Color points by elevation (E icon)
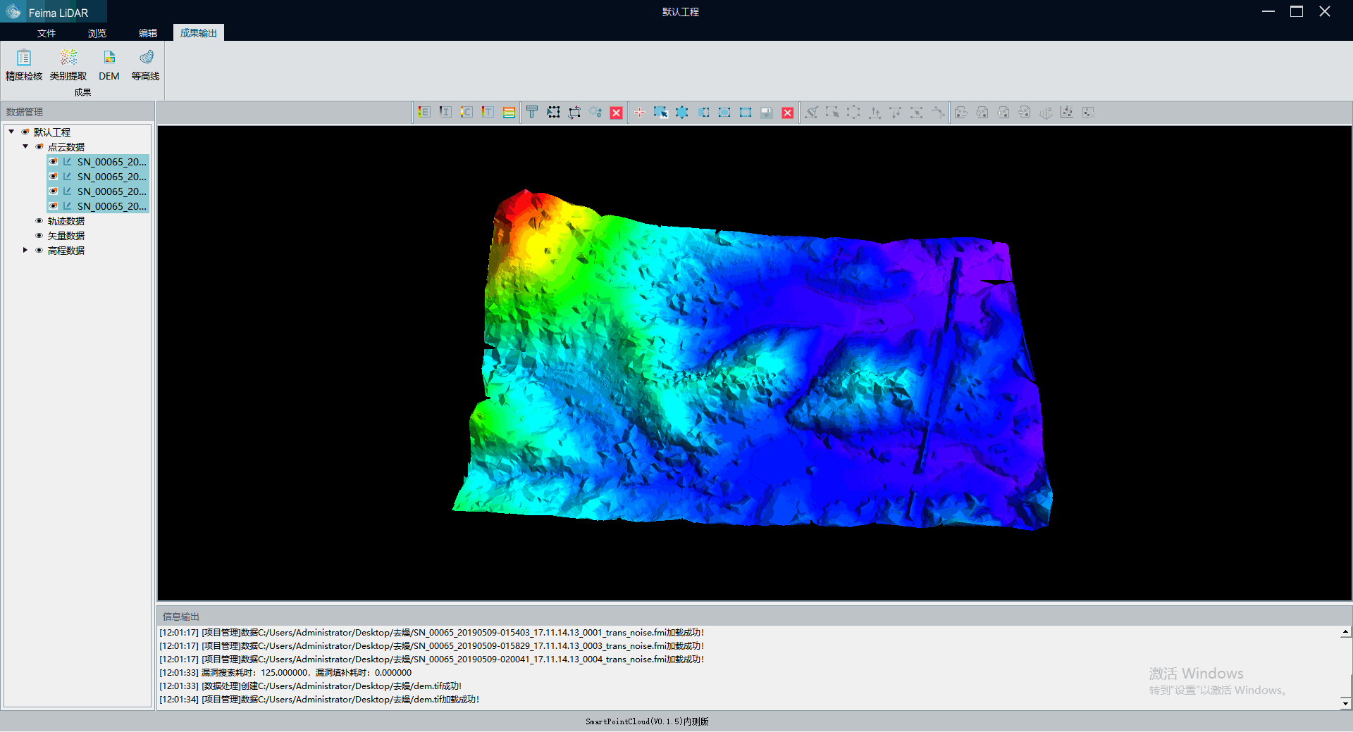This screenshot has width=1353, height=732. pos(424,112)
